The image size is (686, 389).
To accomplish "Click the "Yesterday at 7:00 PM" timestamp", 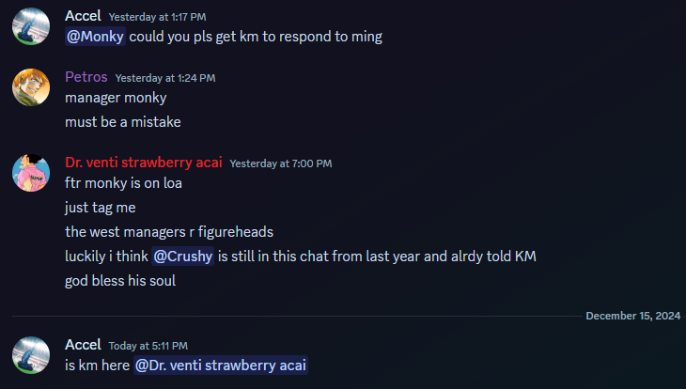I will 280,163.
